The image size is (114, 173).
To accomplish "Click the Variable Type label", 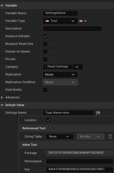I will point(15,21).
